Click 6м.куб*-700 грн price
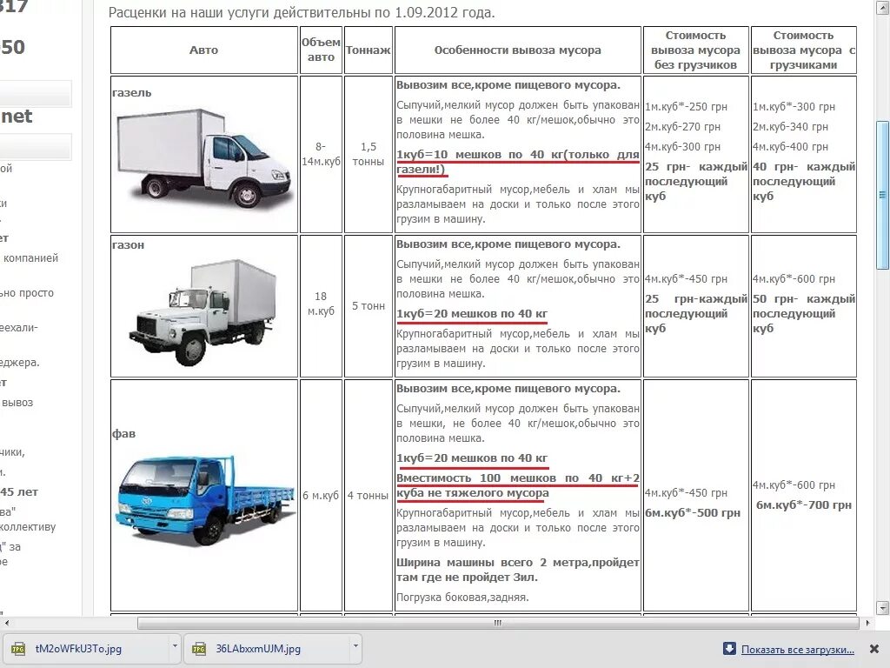Screen dimensions: 890x668 pyautogui.click(x=804, y=505)
